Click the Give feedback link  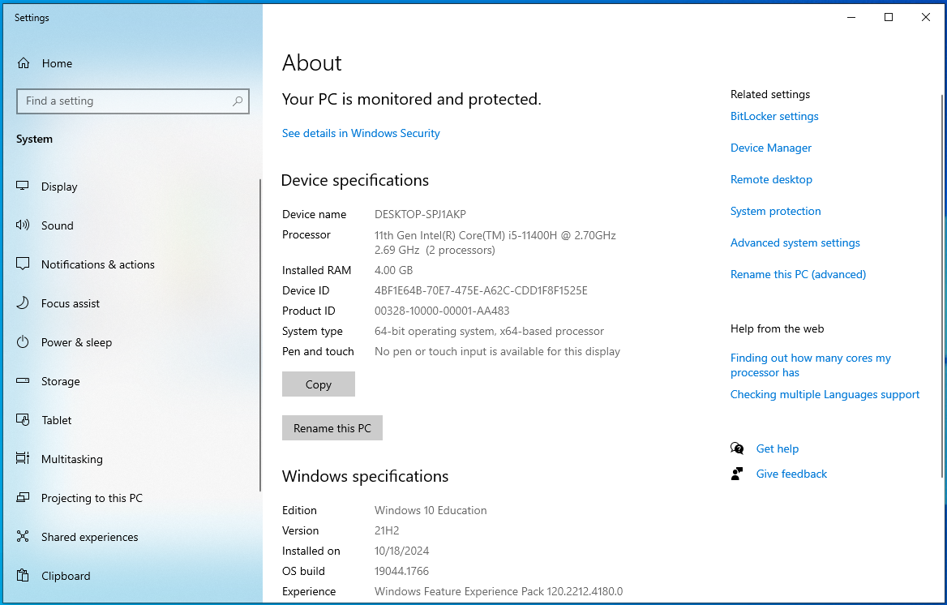click(x=791, y=474)
